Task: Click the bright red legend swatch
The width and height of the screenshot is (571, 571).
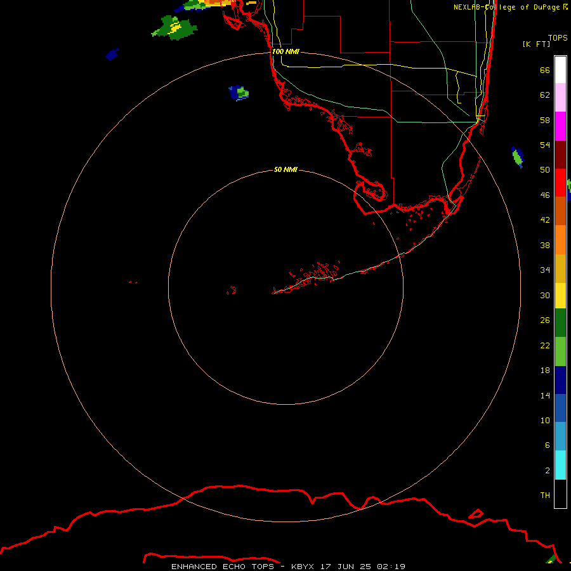Action: tap(560, 183)
